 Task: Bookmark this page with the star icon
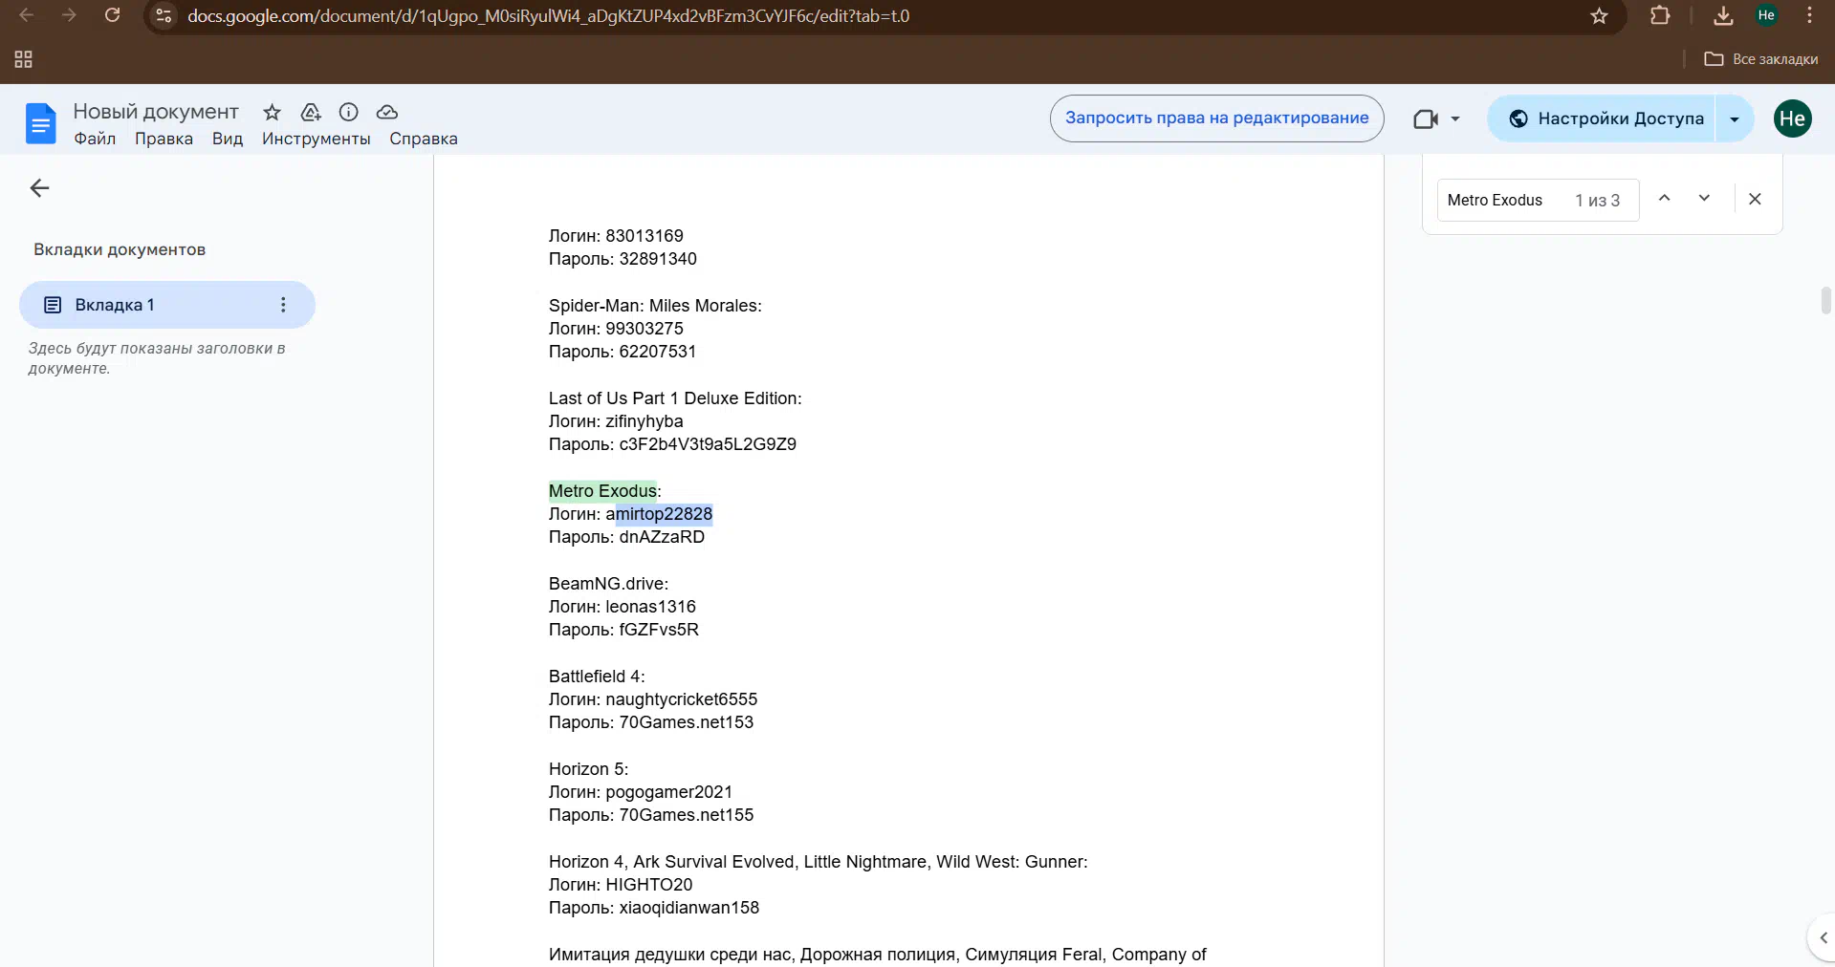click(1599, 16)
